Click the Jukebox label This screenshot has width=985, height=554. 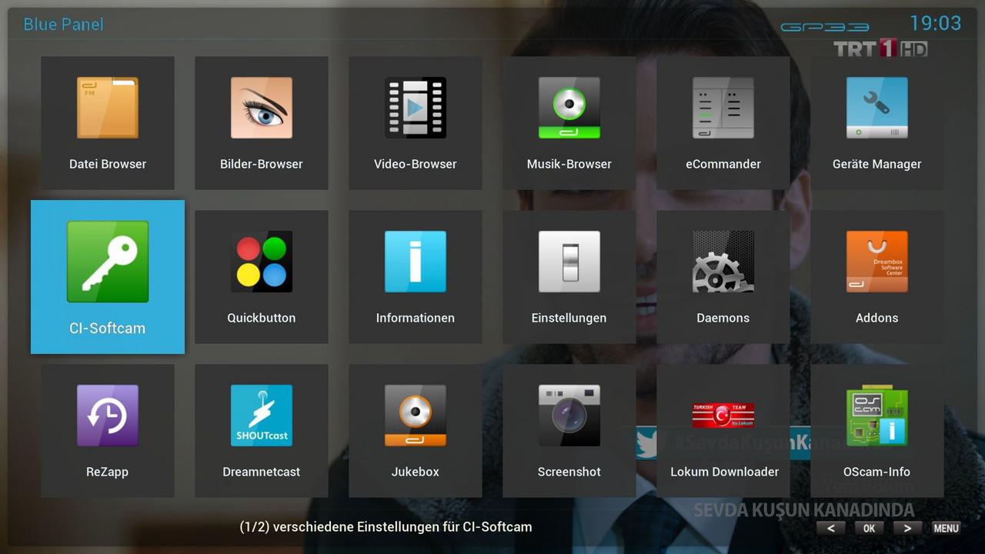click(x=416, y=472)
